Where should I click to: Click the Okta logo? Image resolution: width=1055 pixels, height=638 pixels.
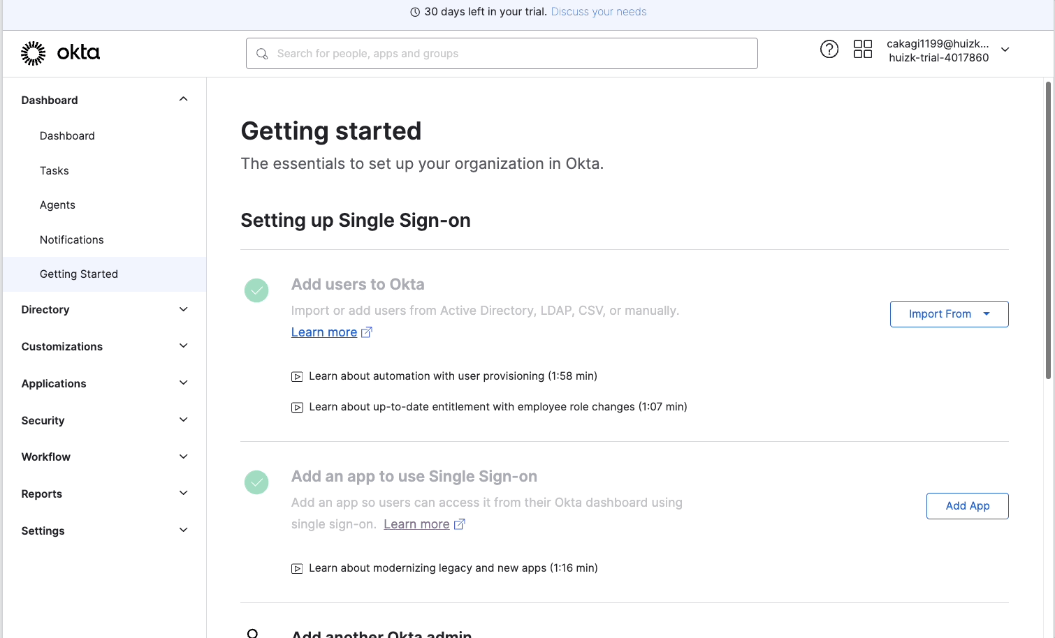pyautogui.click(x=60, y=52)
